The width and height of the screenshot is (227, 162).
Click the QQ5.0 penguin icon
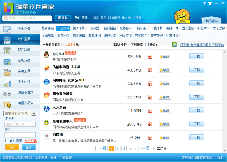(x=46, y=55)
